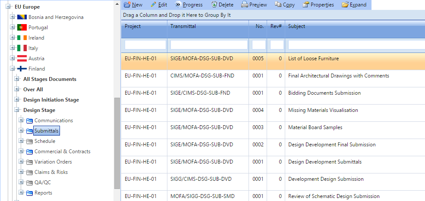The image size is (425, 201).
Task: Open Preview with the printer icon
Action: point(245,5)
